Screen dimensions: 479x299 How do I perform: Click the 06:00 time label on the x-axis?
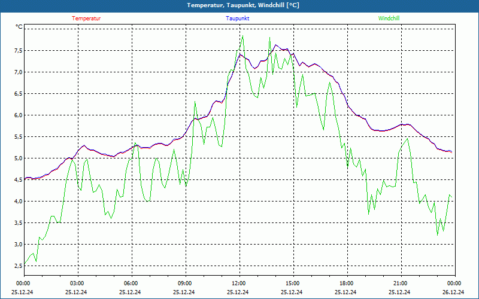(132, 283)
